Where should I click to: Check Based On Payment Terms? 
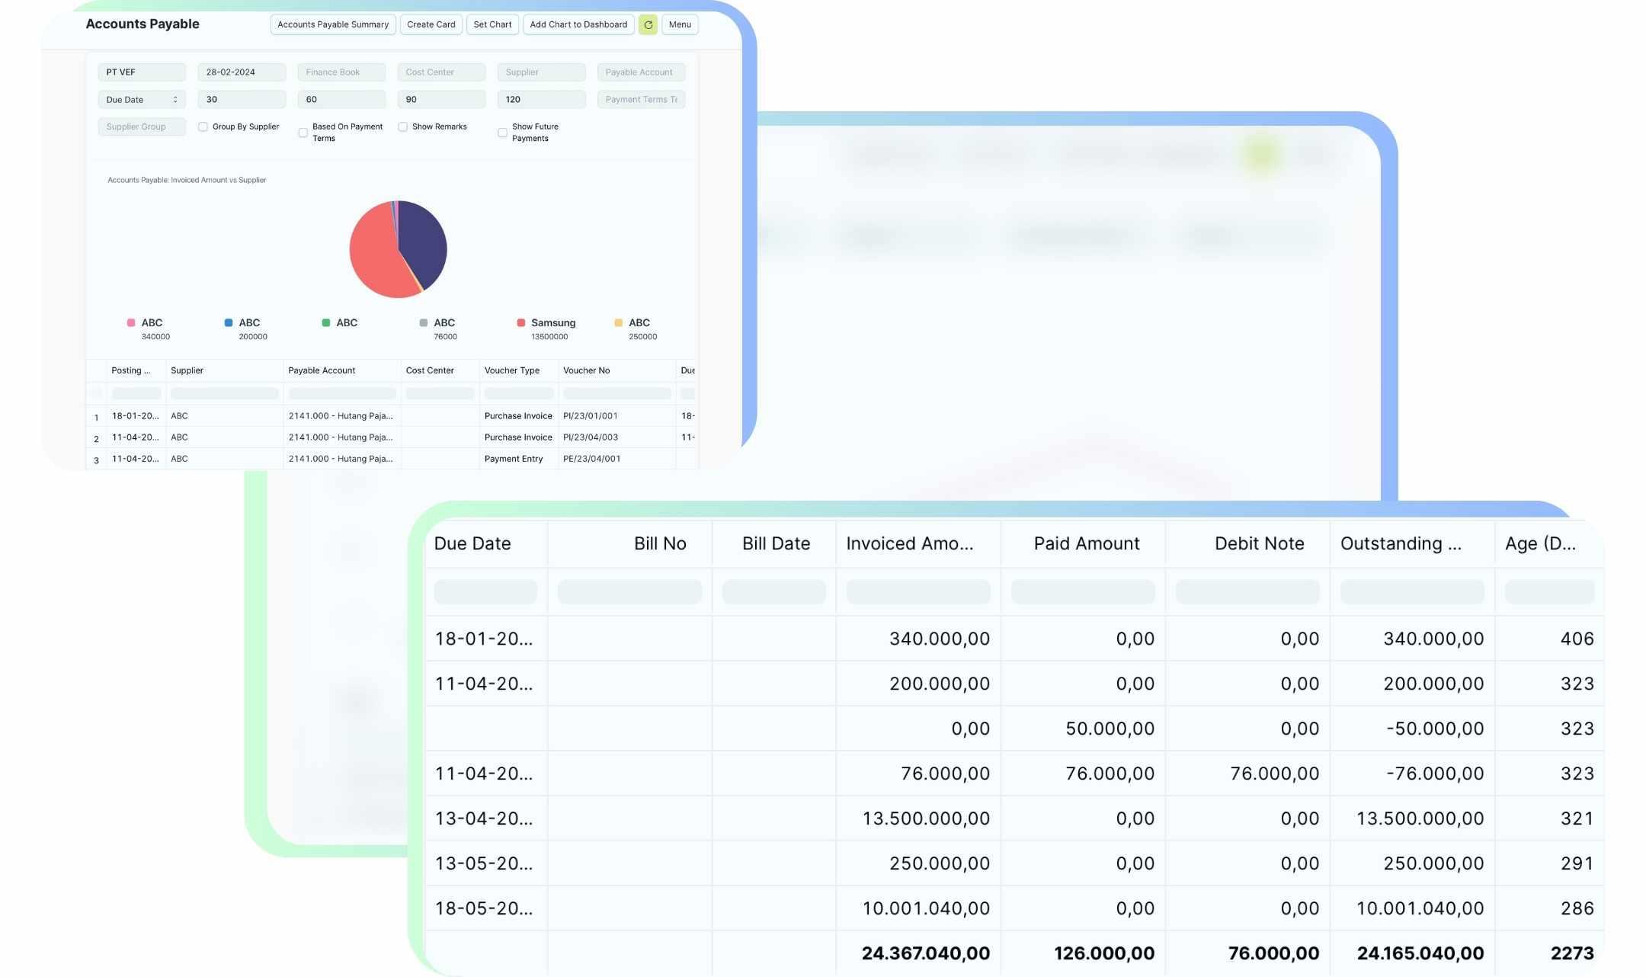click(x=303, y=132)
